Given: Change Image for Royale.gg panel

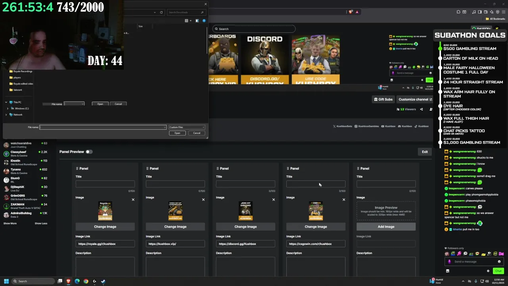Looking at the screenshot, I should coord(105,226).
